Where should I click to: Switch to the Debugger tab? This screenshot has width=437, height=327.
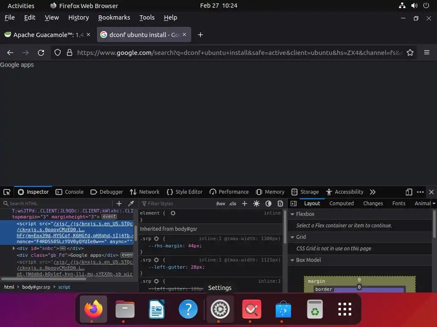tap(107, 192)
